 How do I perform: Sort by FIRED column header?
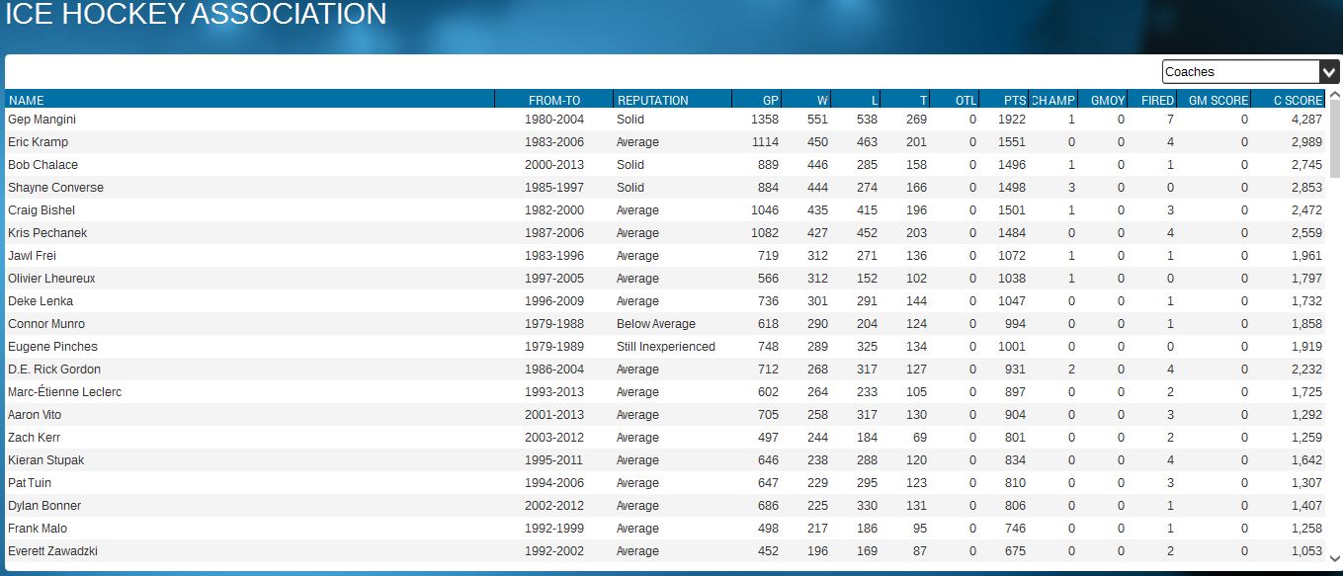click(1152, 100)
